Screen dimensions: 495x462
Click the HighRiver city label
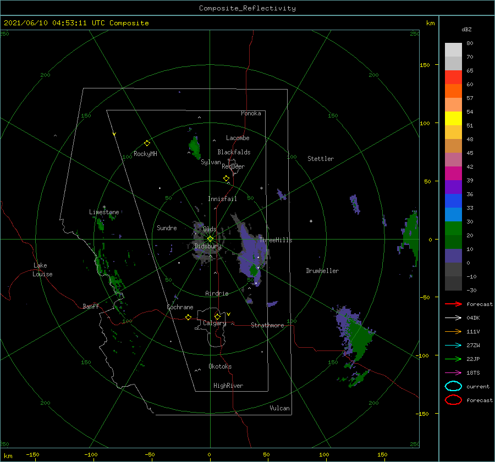(x=228, y=386)
